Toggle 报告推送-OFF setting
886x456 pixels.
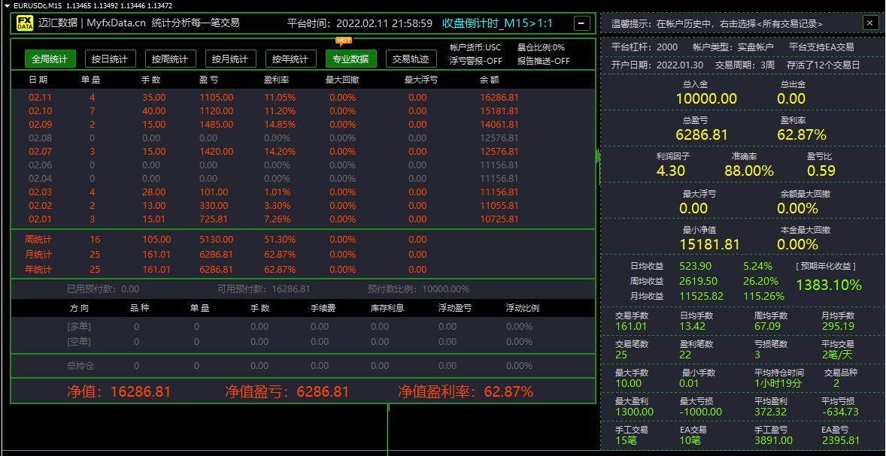click(x=544, y=61)
